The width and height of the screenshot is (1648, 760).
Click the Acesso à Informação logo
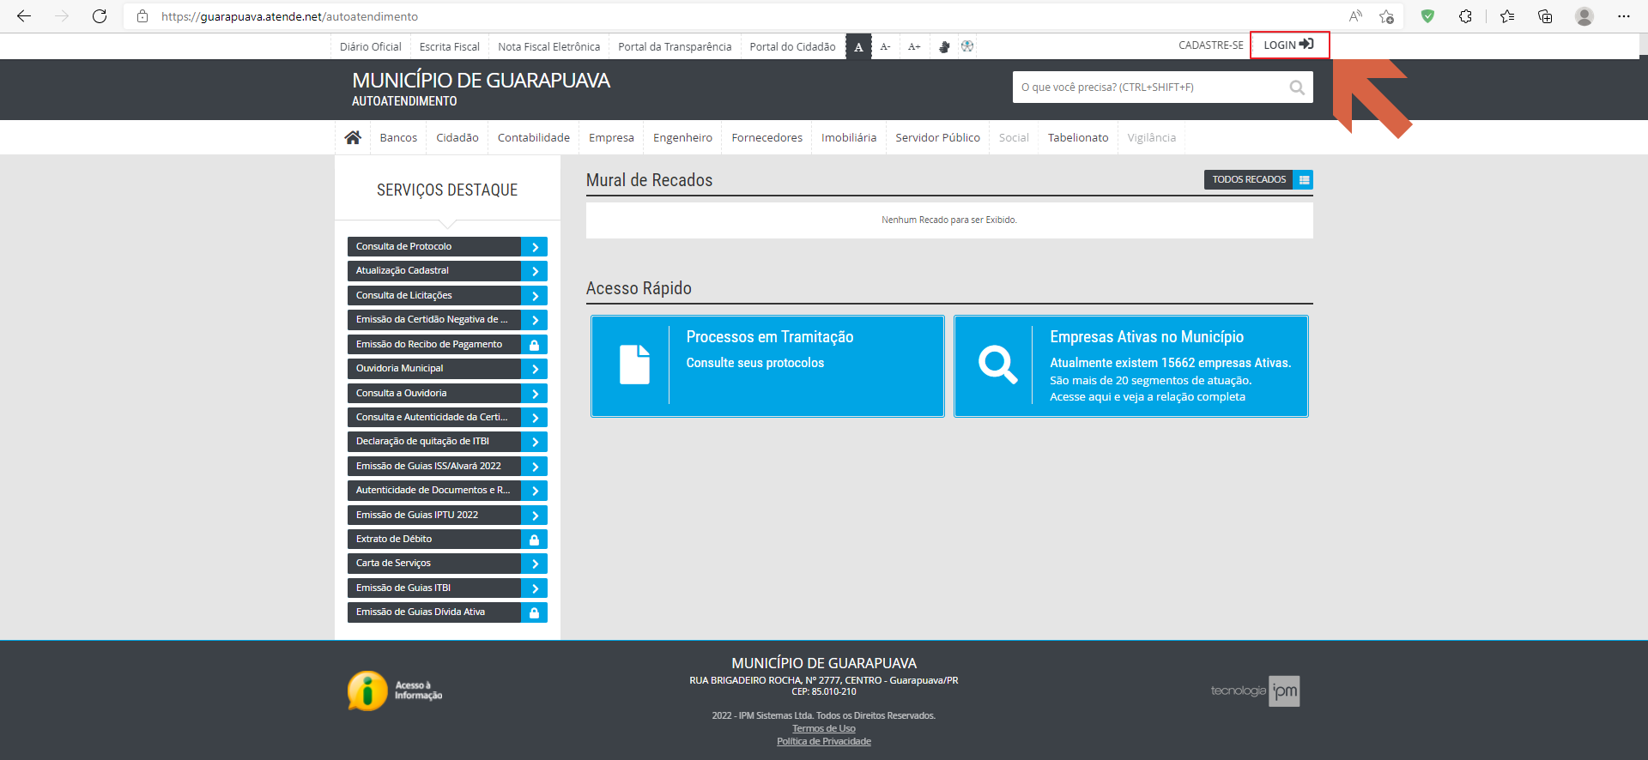coord(395,691)
